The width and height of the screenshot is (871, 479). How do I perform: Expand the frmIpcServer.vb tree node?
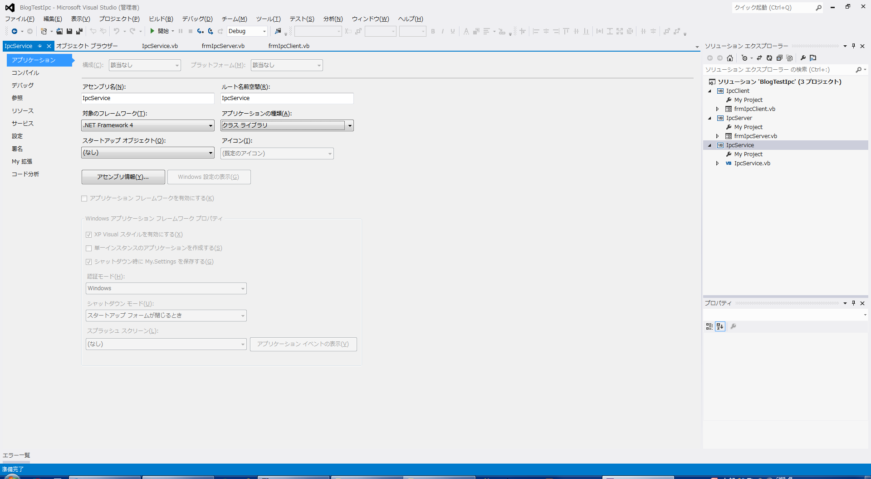click(717, 136)
